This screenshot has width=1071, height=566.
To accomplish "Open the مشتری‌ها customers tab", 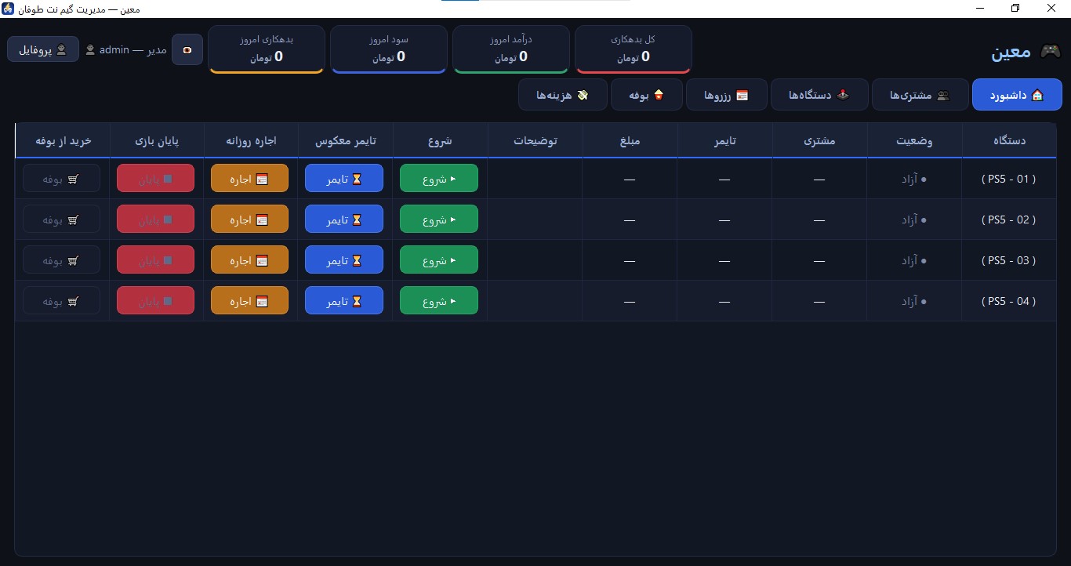I will (x=920, y=95).
